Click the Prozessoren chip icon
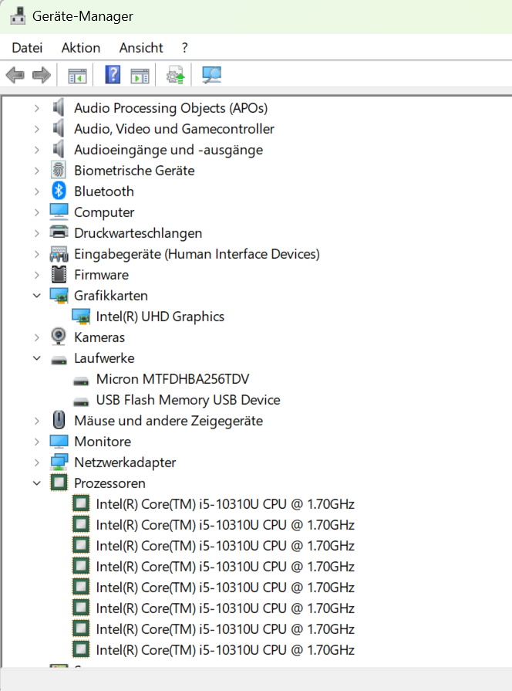This screenshot has width=512, height=691. [59, 483]
